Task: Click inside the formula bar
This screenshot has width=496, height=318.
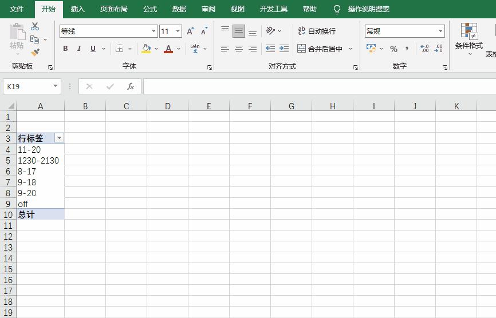Action: 320,86
